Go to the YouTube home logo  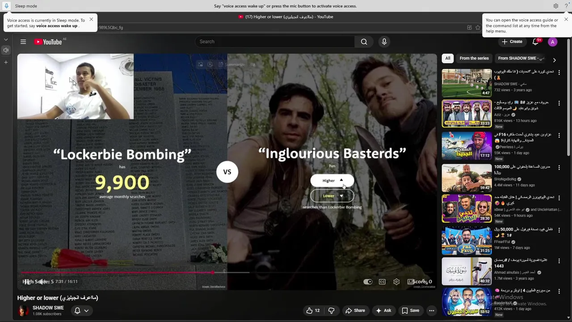coord(48,42)
